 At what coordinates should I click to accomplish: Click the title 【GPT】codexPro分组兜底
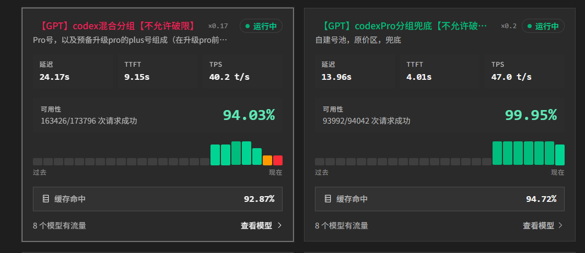click(404, 26)
